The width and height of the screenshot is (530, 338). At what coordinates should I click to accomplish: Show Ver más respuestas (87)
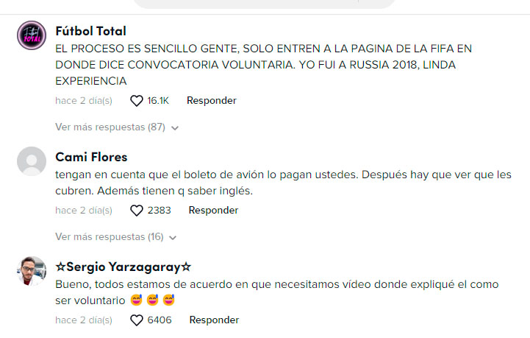point(110,127)
